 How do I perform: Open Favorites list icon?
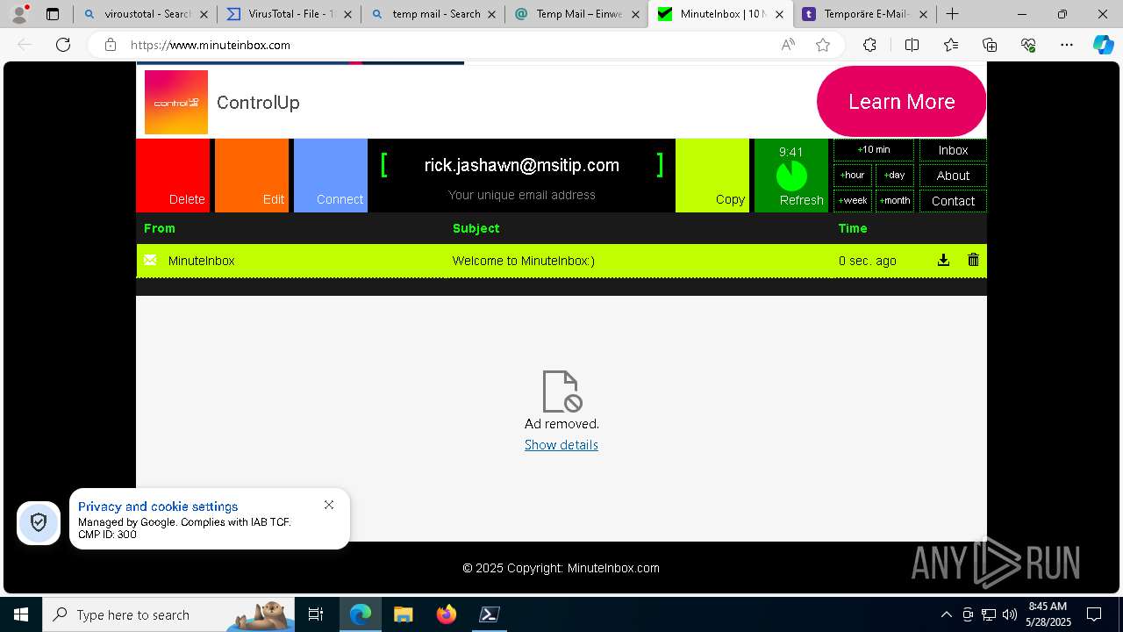951,45
